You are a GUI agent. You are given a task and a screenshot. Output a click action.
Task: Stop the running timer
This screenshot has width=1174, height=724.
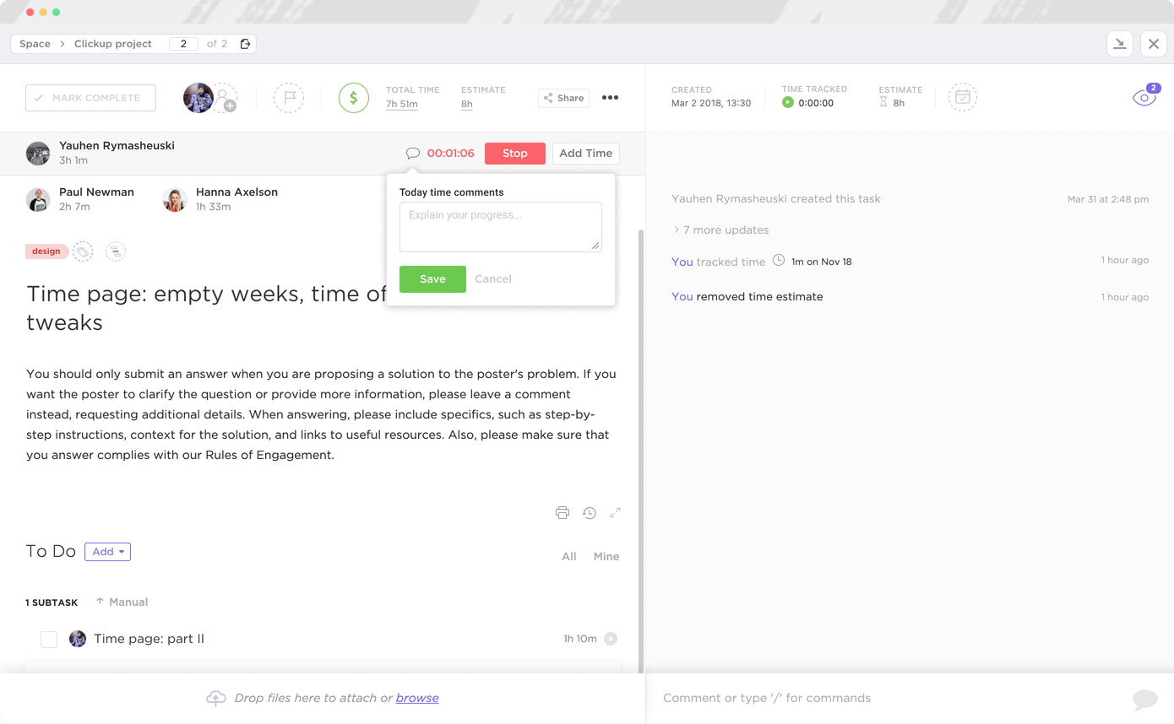514,153
